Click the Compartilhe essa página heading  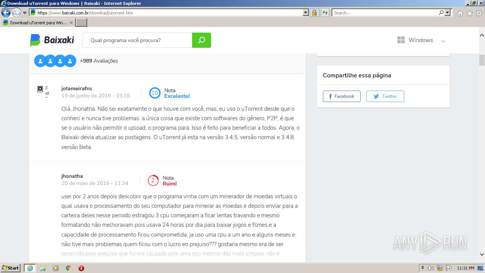357,75
